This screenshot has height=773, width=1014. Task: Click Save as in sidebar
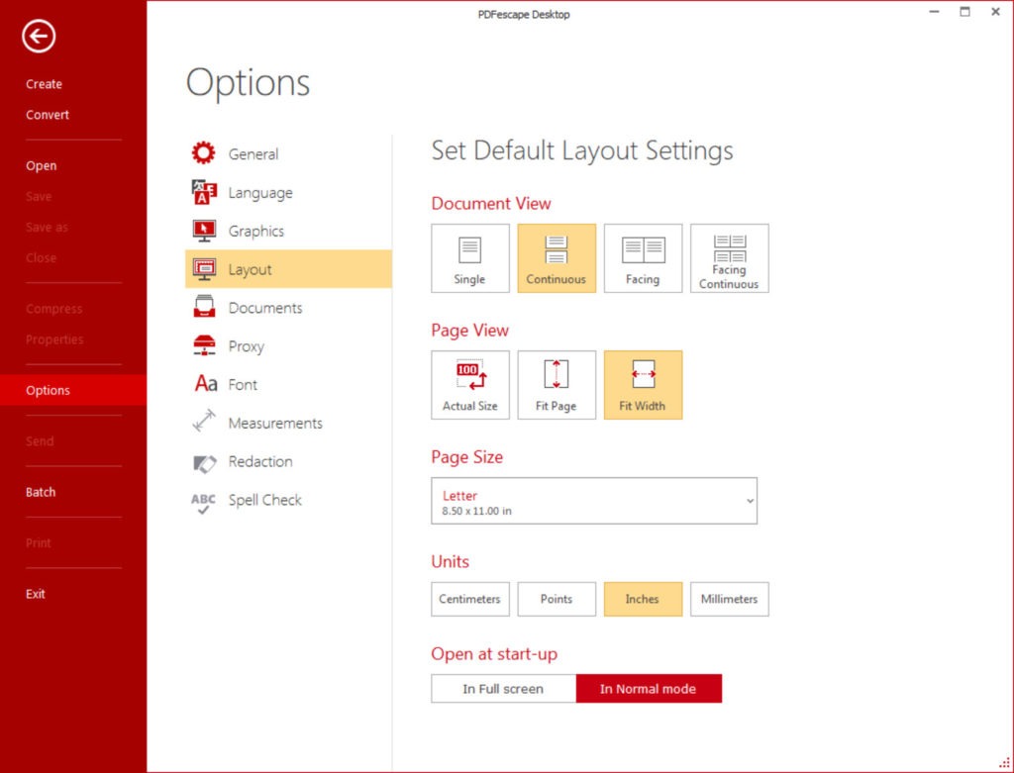coord(47,227)
